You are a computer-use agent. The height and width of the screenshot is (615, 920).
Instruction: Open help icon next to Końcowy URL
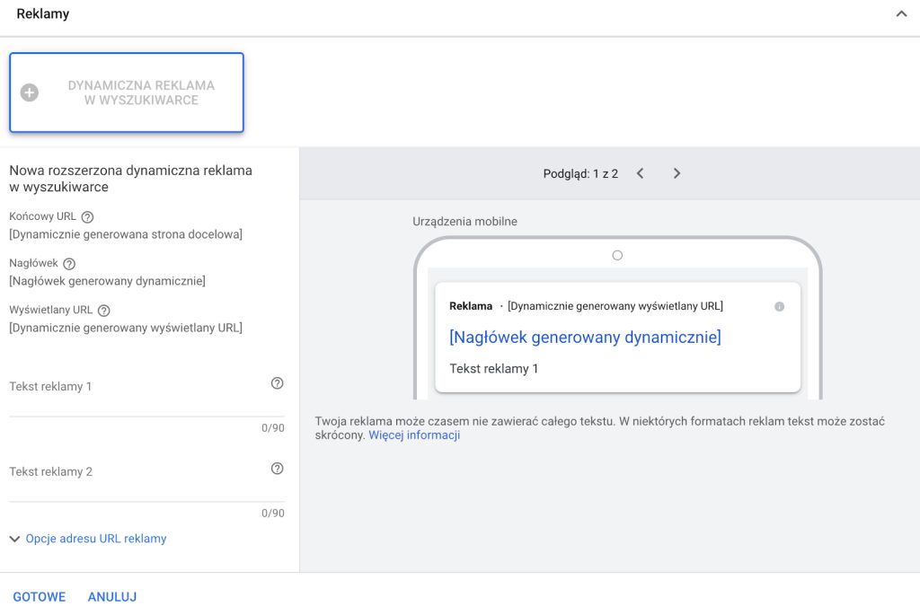click(x=87, y=217)
